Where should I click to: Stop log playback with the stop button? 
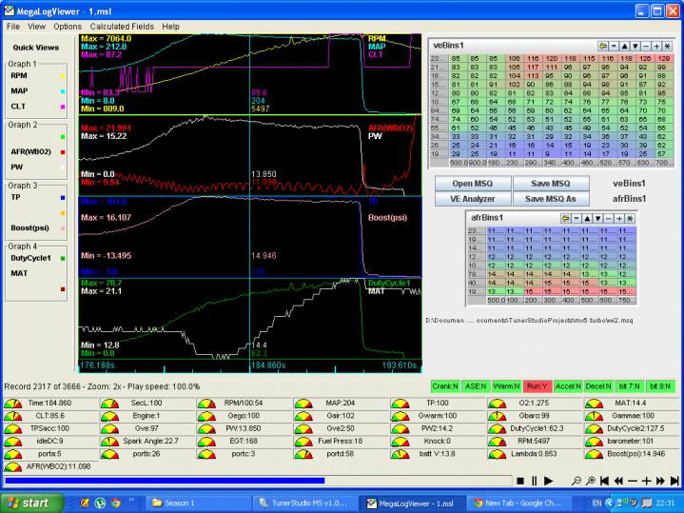(519, 481)
